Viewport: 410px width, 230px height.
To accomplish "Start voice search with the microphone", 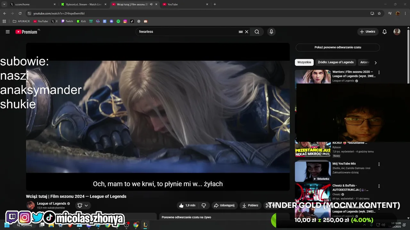I will pos(271,32).
